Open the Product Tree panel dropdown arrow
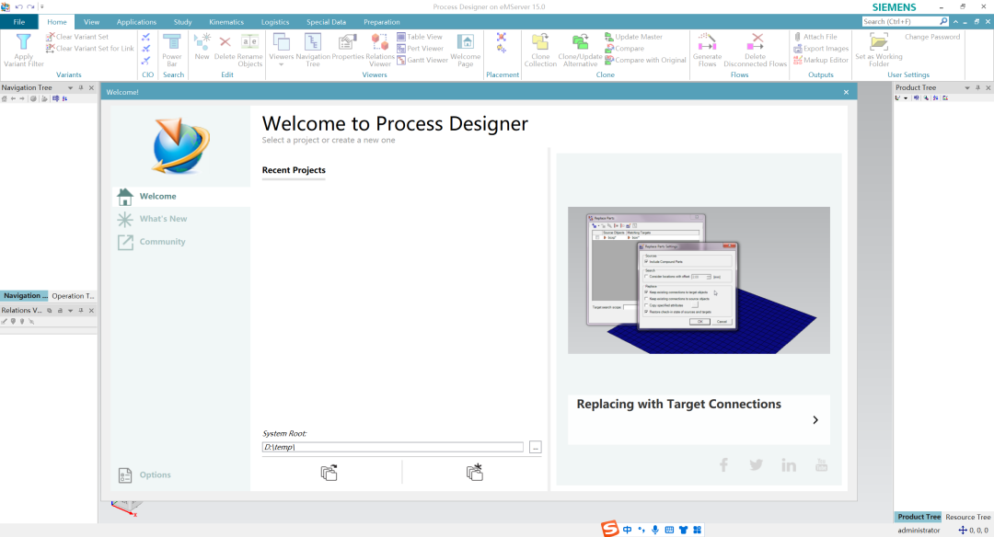Screen dimensions: 994x537 coord(967,88)
